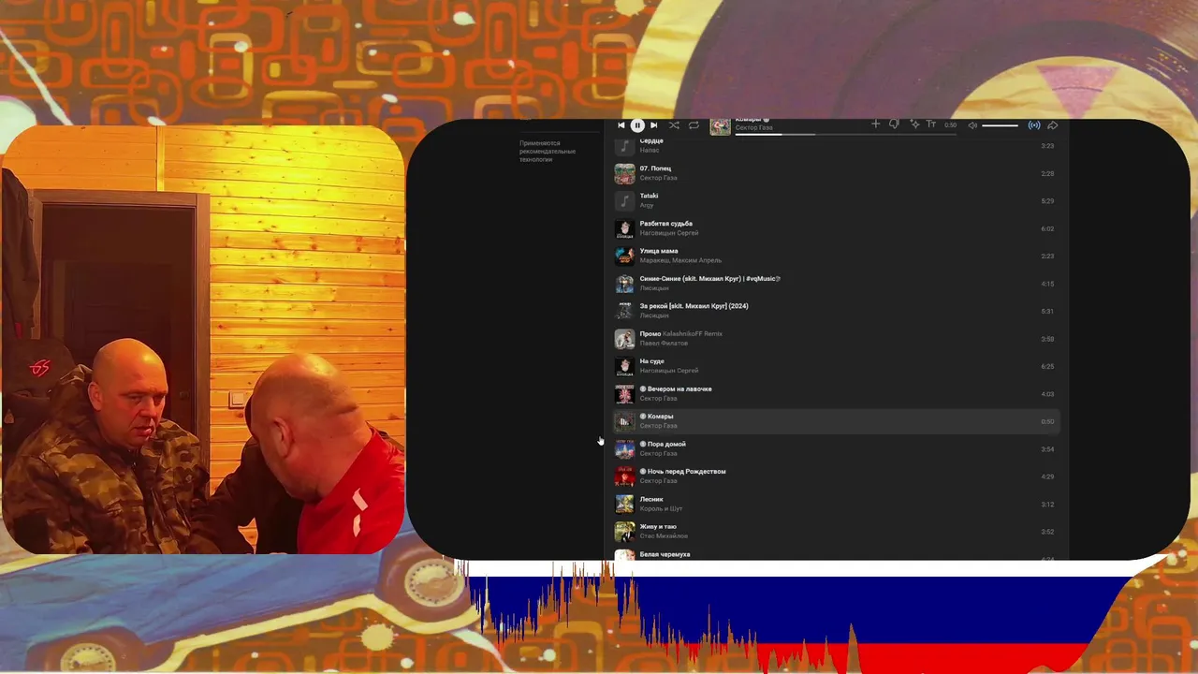Play Разбитая судьба cover thumbnail
1198x674 pixels.
pos(624,228)
